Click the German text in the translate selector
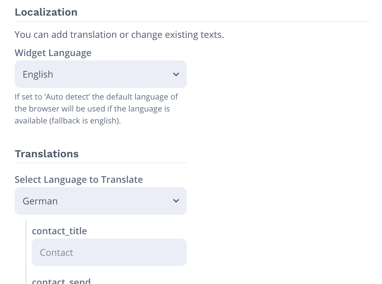 pyautogui.click(x=40, y=201)
